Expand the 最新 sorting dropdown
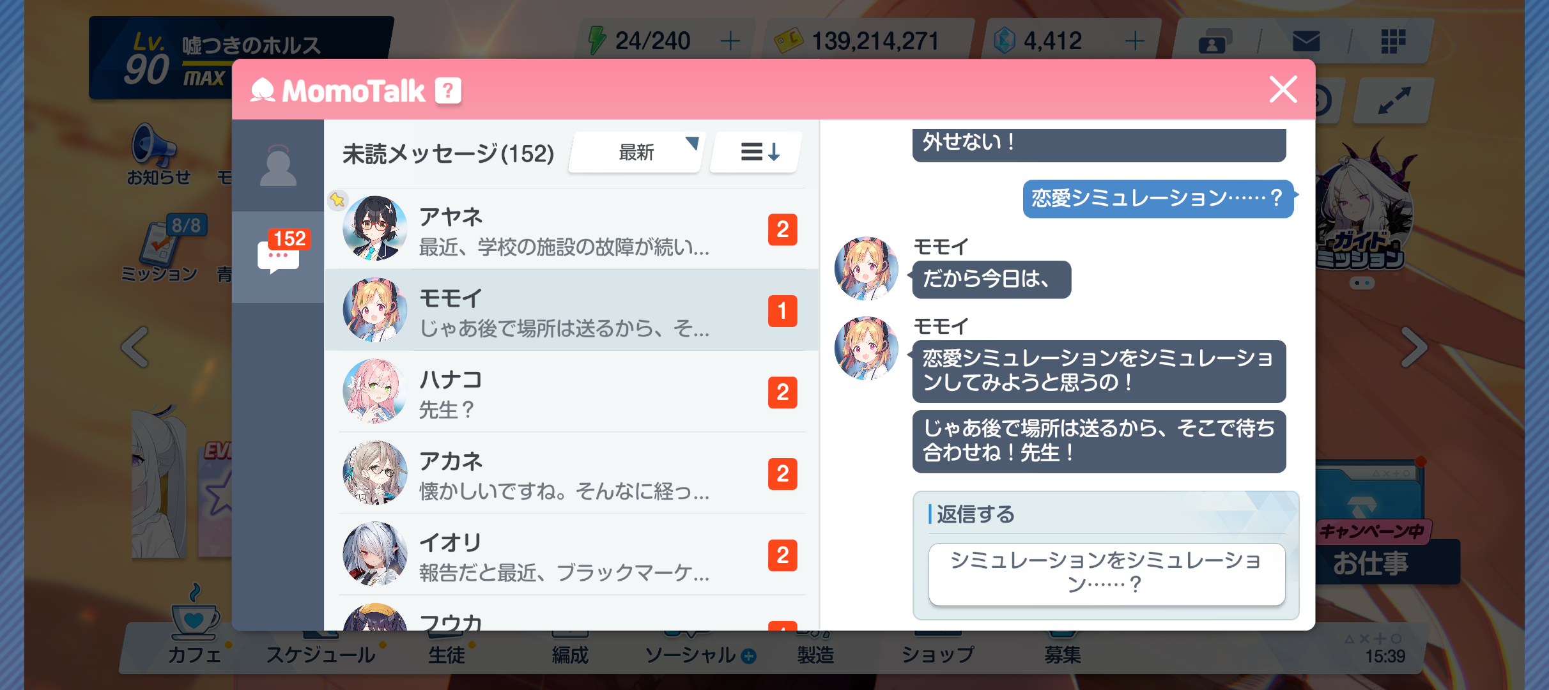The image size is (1549, 690). click(637, 152)
